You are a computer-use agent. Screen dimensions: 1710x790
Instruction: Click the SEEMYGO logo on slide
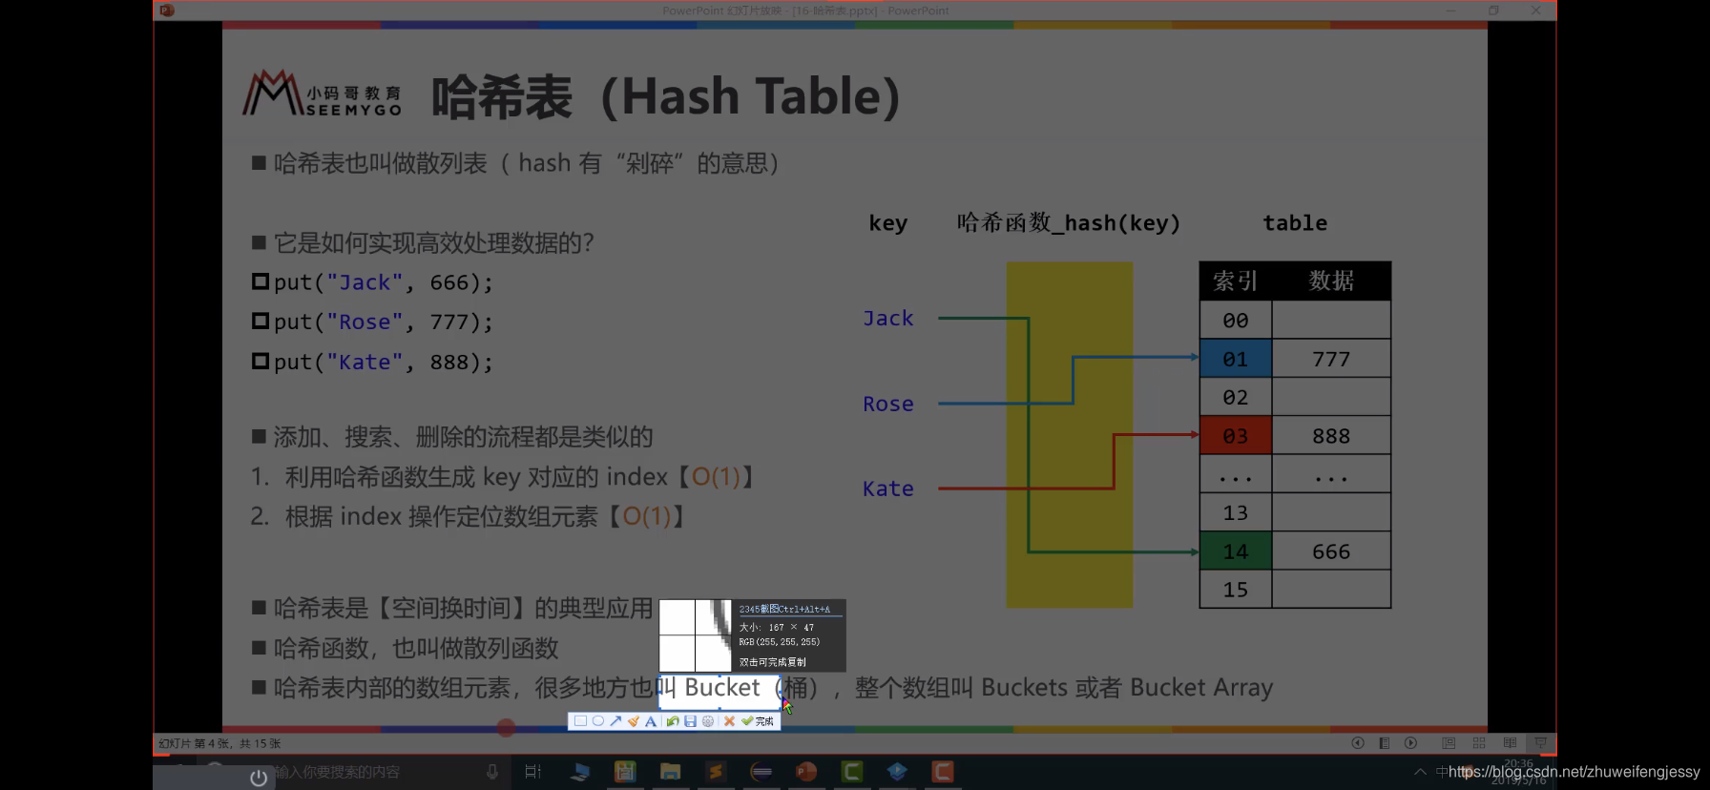(x=323, y=94)
